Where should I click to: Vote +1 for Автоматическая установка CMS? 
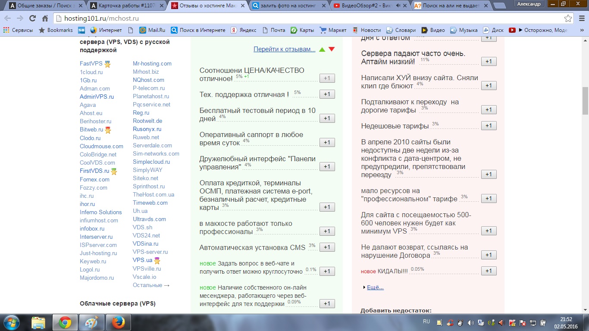(x=327, y=247)
